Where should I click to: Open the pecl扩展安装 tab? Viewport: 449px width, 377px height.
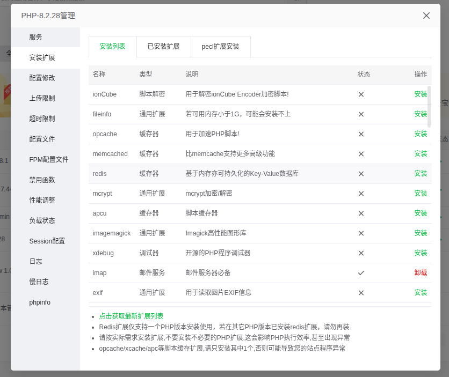[x=220, y=47]
